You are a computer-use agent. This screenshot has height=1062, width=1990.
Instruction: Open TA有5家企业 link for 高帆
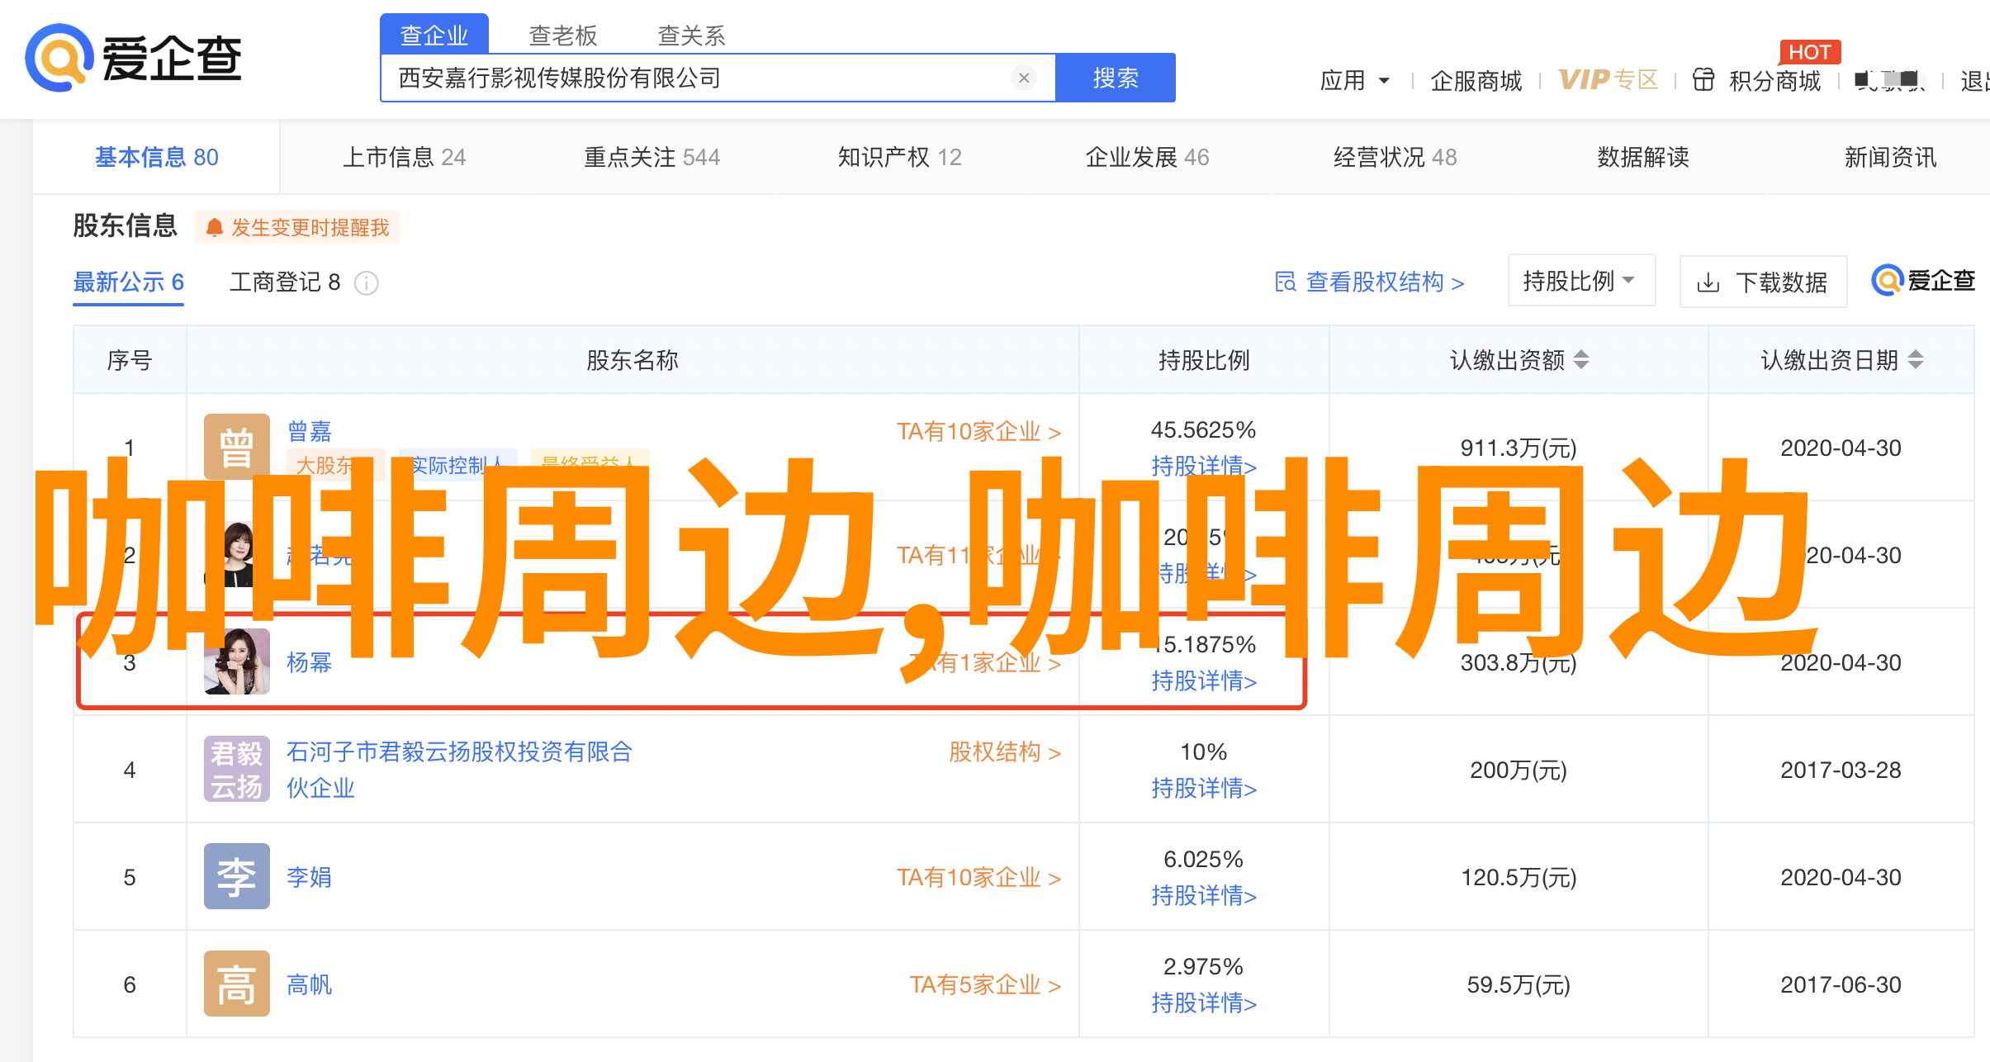tap(985, 984)
